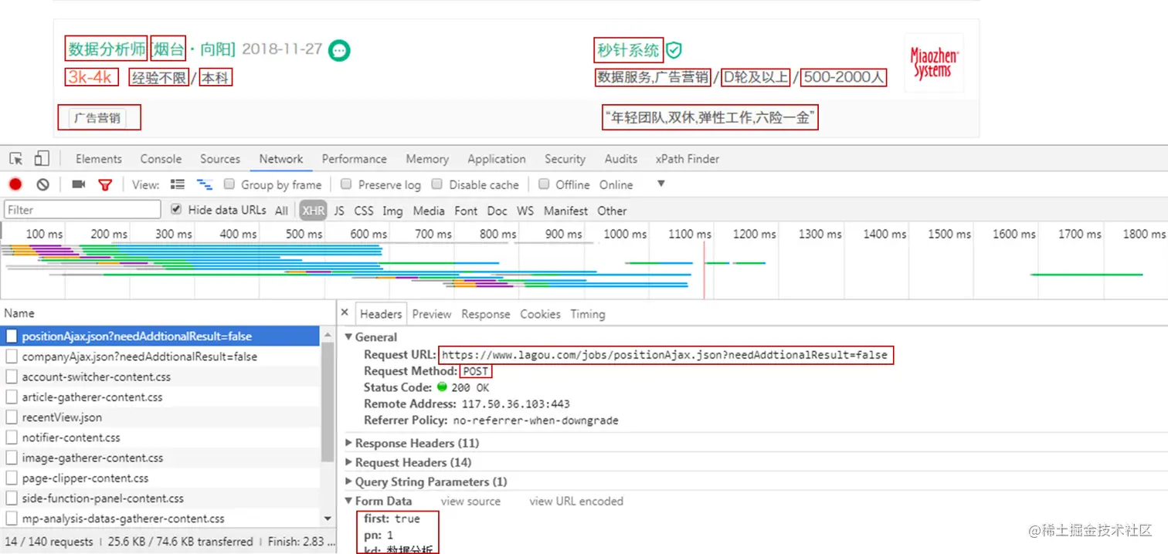Filter requests by Doc
Image resolution: width=1168 pixels, height=554 pixels.
pyautogui.click(x=497, y=211)
